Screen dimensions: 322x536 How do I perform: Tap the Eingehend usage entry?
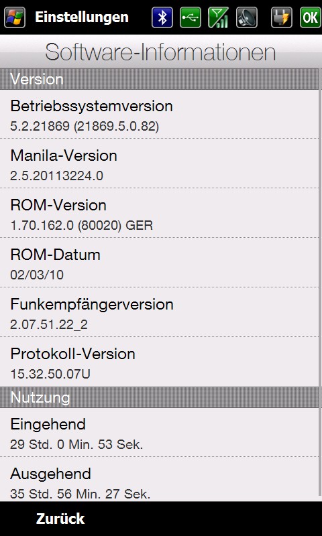tap(160, 432)
